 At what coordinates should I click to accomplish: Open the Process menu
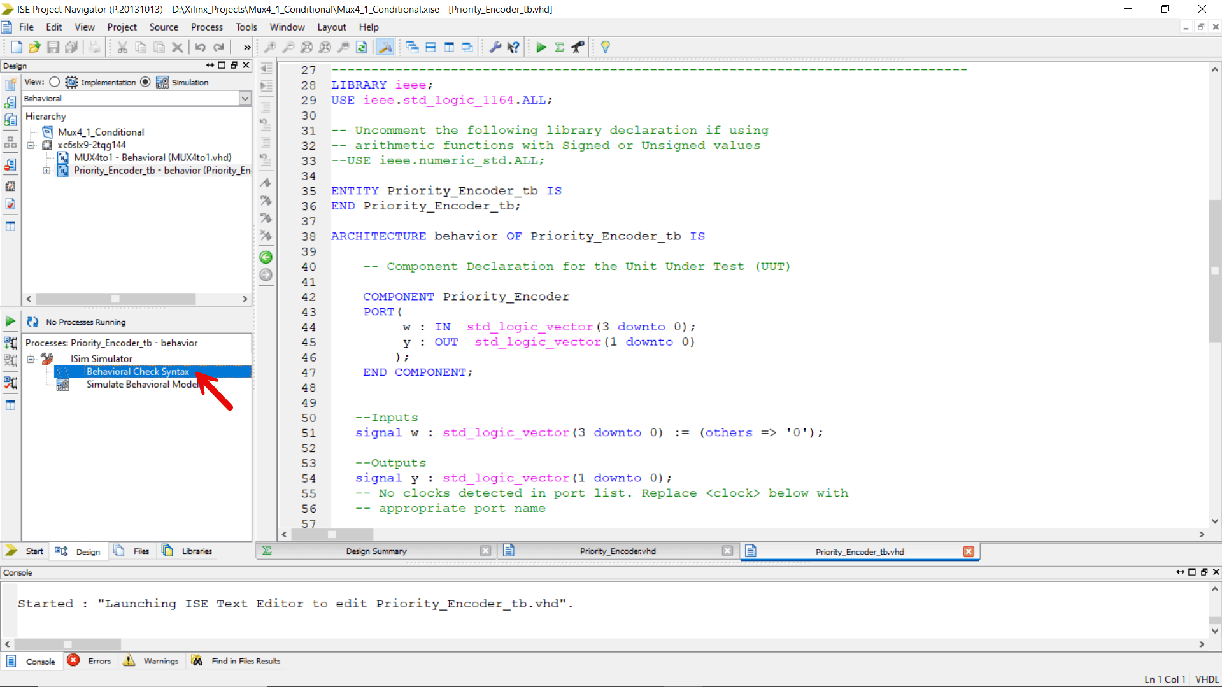pos(206,27)
